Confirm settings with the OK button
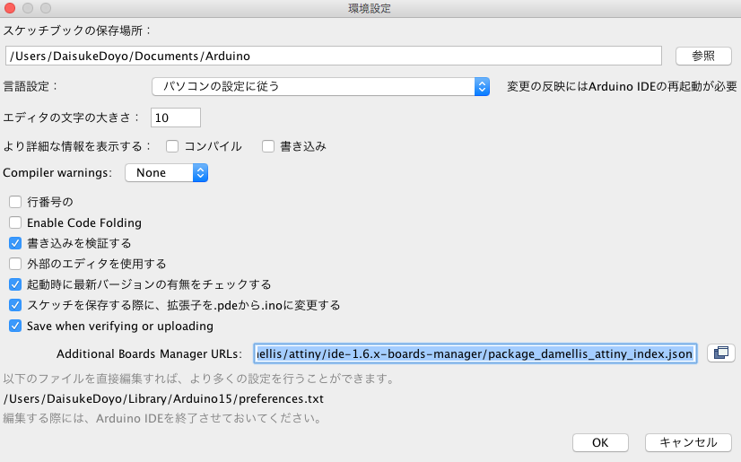This screenshot has width=741, height=462. [x=600, y=442]
